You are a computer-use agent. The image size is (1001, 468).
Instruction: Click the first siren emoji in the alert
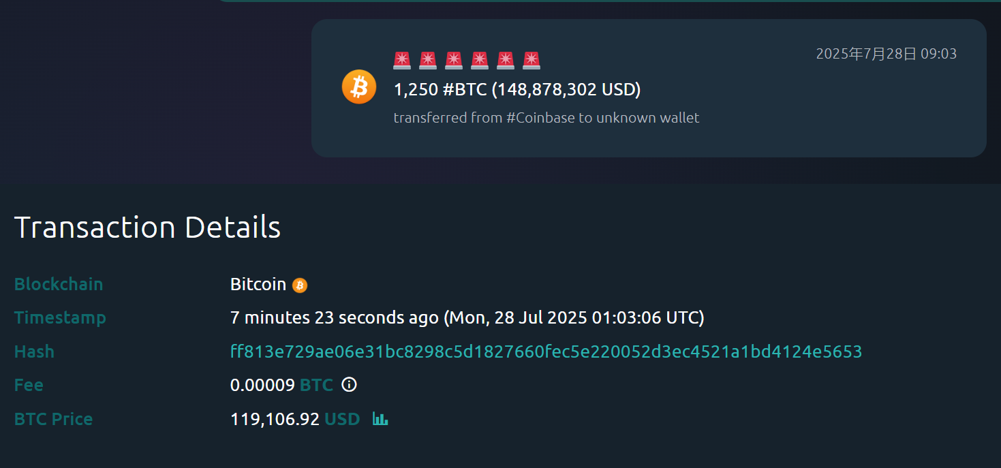point(402,60)
